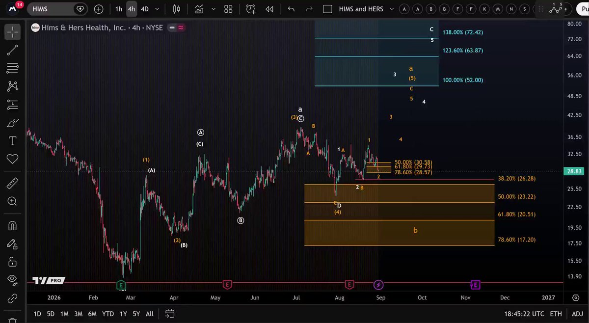Click the M quick-access circle button
This screenshot has width=589, height=323.
(x=498, y=9)
